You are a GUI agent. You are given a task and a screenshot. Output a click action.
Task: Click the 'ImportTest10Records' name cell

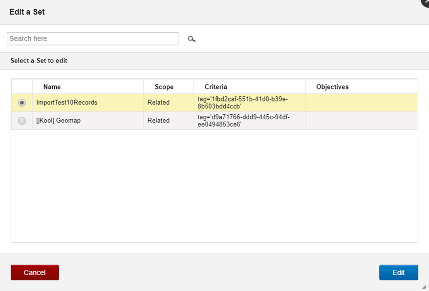point(88,103)
